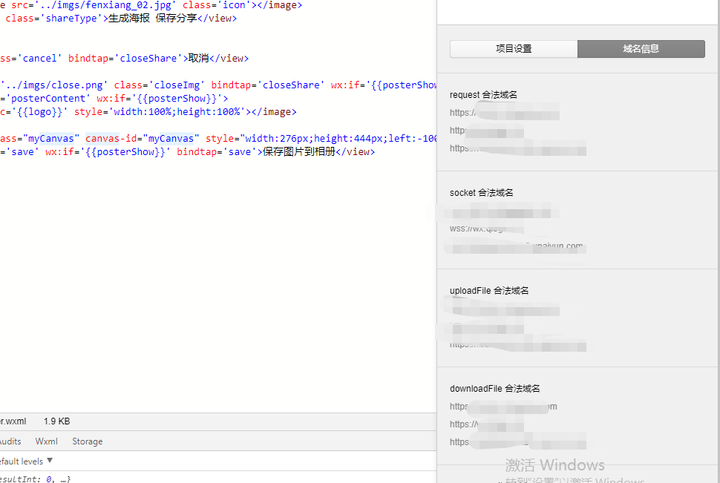
Task: Click the 'downloadFile 合法域名' heading
Action: [x=494, y=389]
